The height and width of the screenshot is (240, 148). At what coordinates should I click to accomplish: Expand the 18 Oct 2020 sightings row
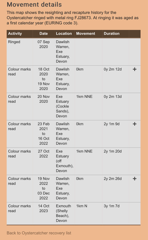pos(135,70)
